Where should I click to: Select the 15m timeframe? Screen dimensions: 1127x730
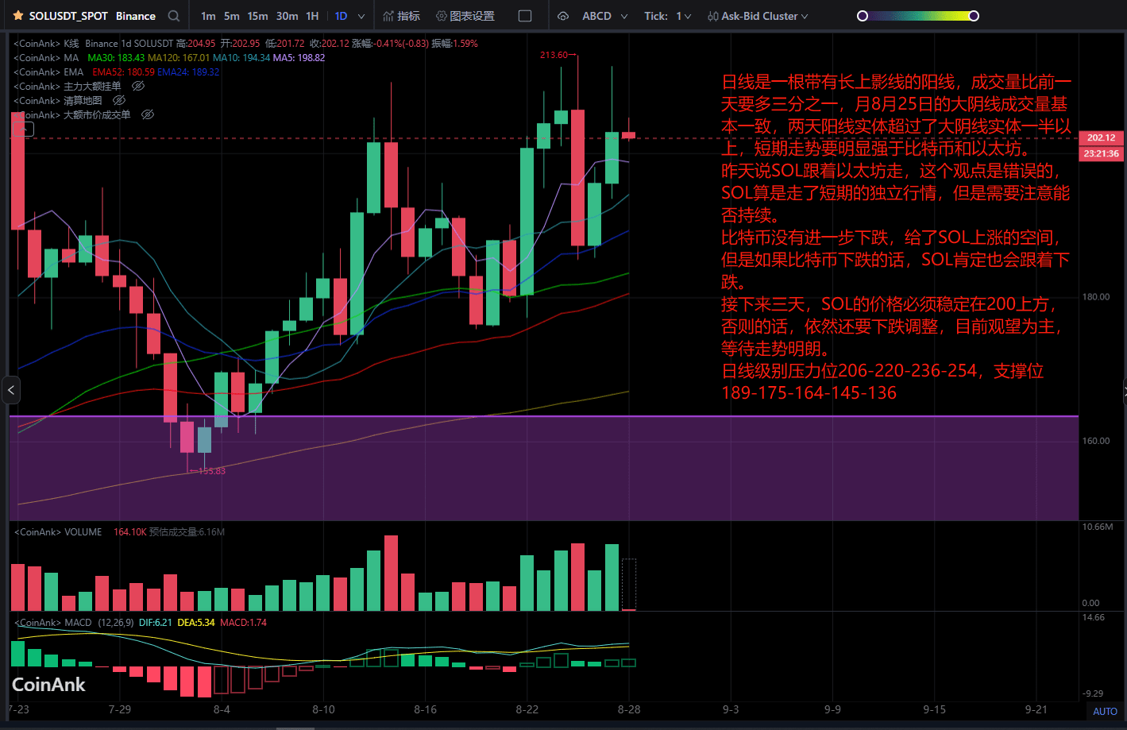[x=257, y=16]
